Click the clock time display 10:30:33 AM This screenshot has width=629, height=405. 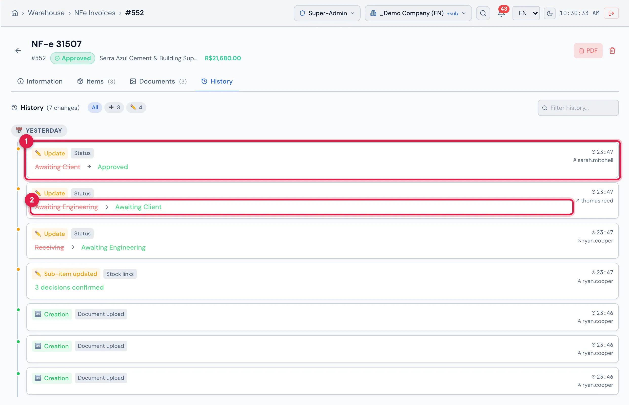[x=579, y=13]
